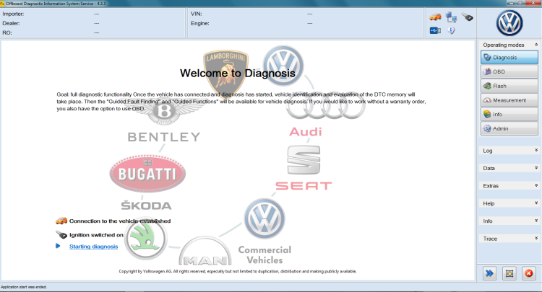
Task: Click car icon beside Connection established text
Action: point(61,221)
